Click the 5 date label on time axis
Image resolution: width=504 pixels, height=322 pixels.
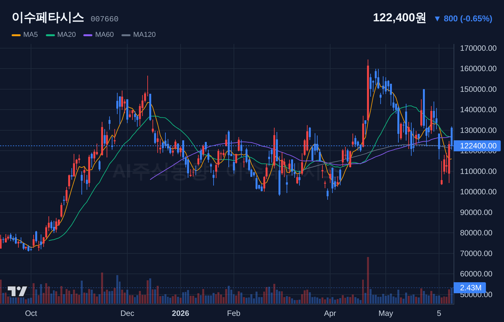[x=439, y=313]
